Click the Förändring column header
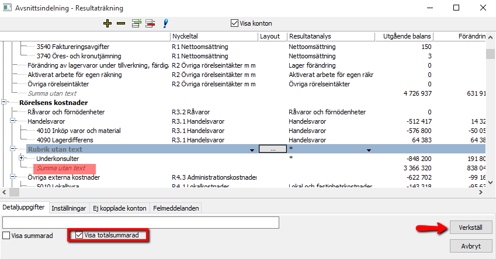496x259 pixels. click(x=460, y=36)
